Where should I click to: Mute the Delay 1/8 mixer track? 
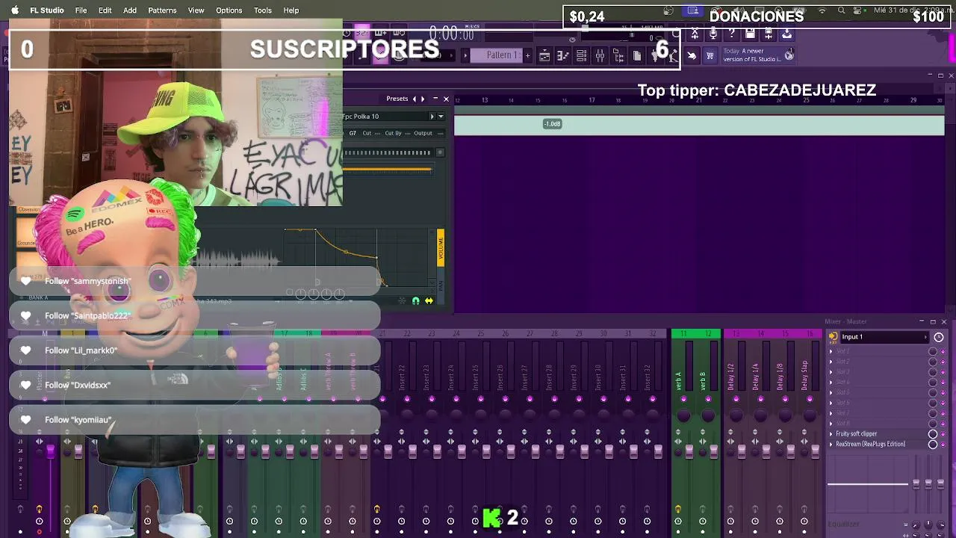(x=785, y=399)
